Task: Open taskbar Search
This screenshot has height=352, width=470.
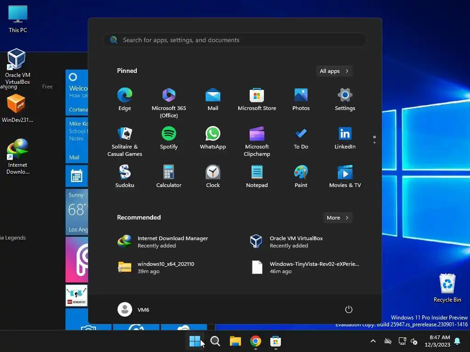Action: (x=215, y=341)
